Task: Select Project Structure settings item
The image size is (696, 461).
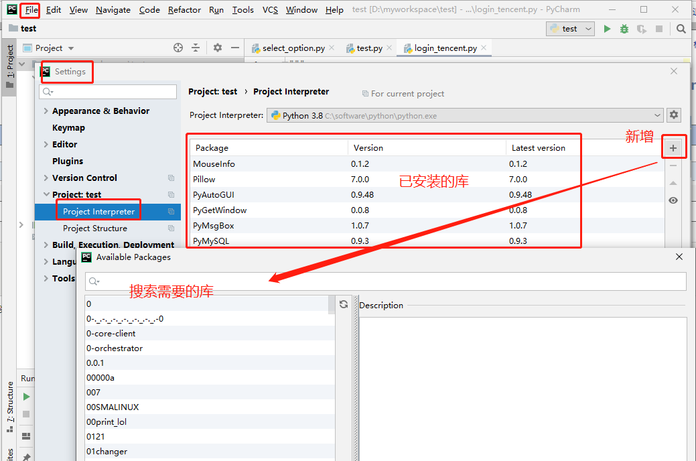Action: coord(95,228)
